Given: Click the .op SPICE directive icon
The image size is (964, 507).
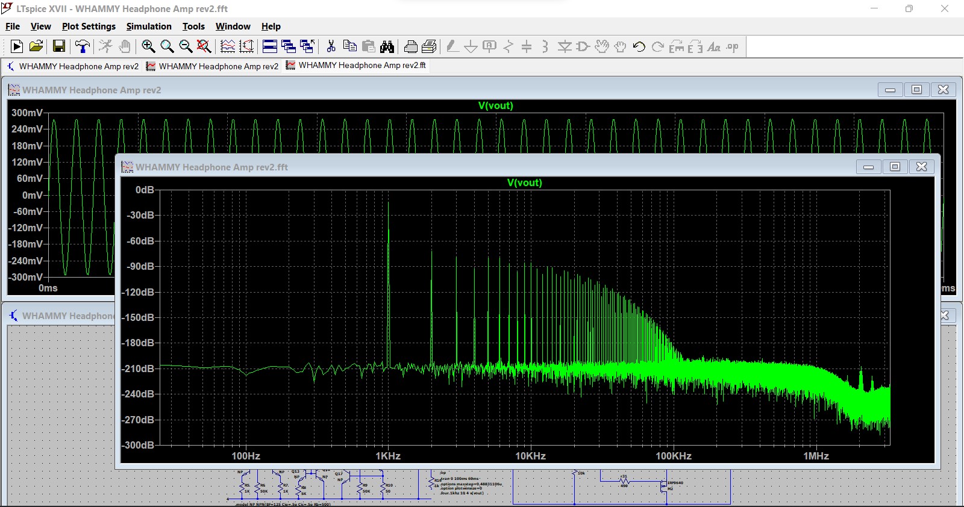Looking at the screenshot, I should (733, 46).
